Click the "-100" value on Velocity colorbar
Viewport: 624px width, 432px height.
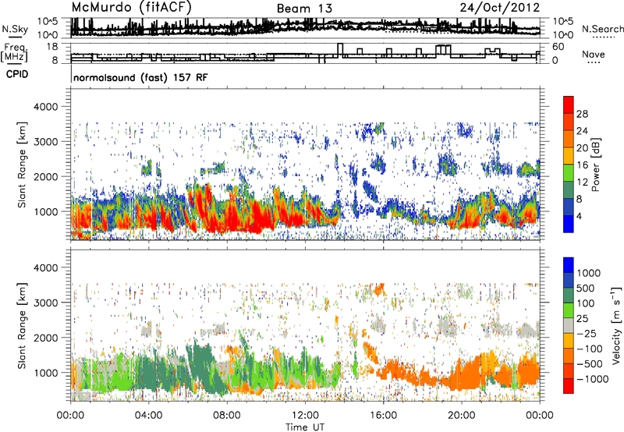coord(589,349)
